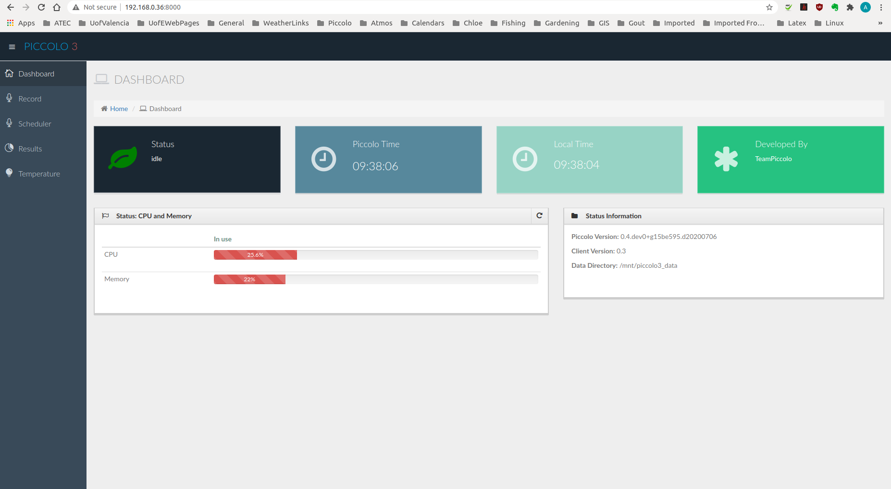The image size is (891, 489).
Task: Click the Home breadcrumb link
Action: [118, 109]
